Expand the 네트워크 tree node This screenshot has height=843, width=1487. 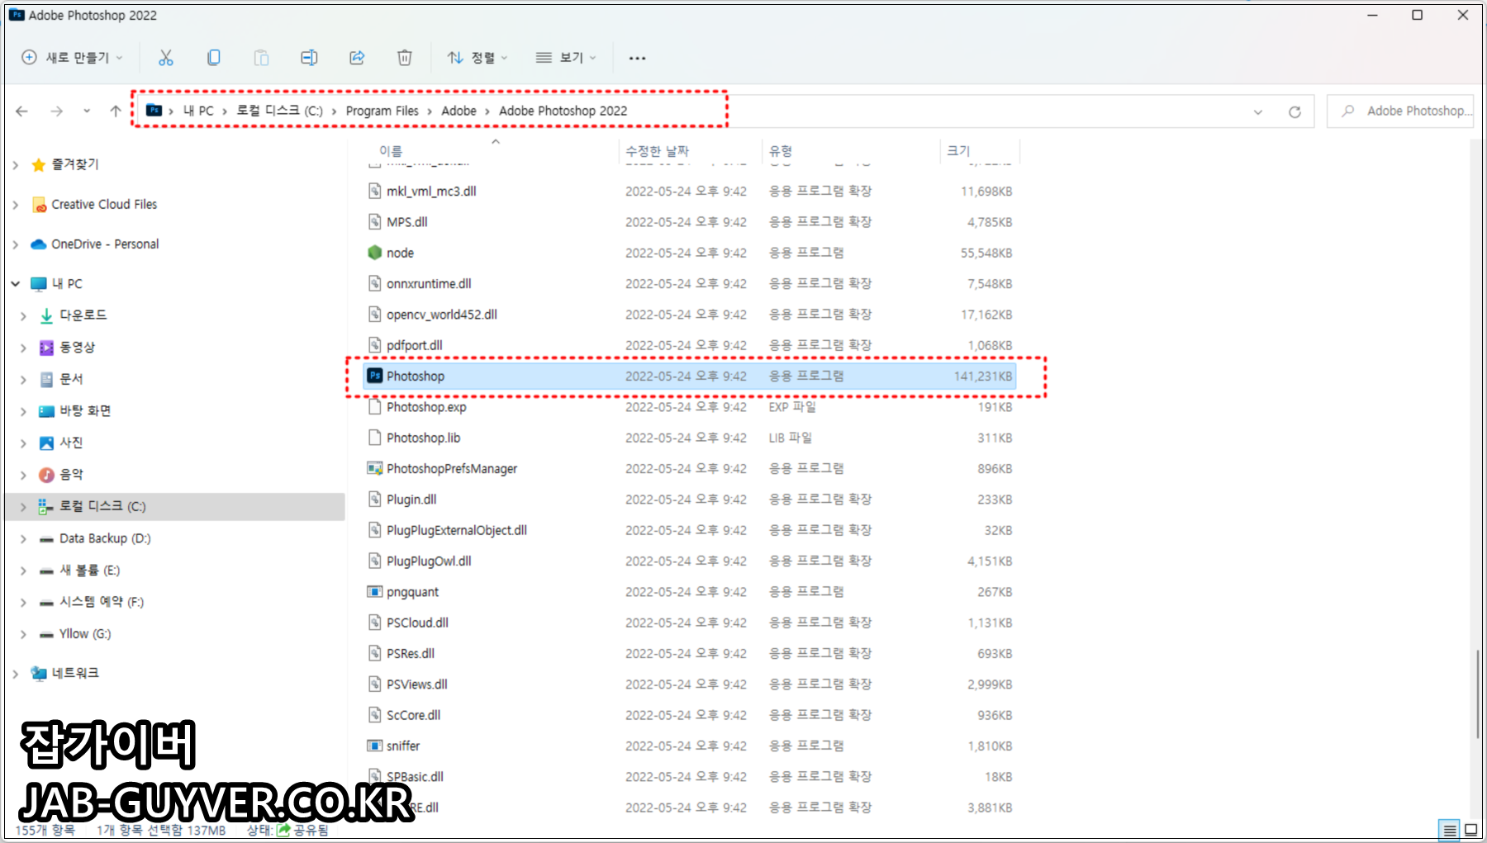16,674
